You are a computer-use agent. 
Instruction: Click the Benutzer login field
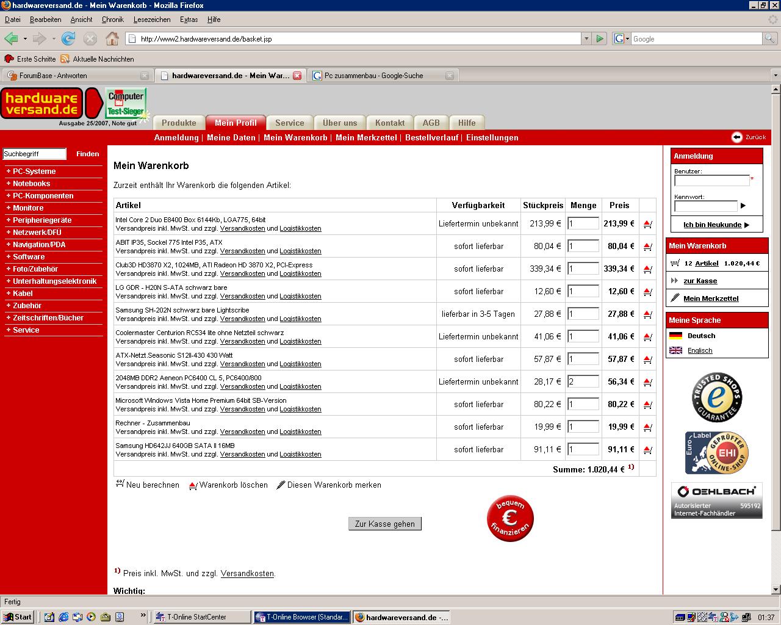click(711, 180)
